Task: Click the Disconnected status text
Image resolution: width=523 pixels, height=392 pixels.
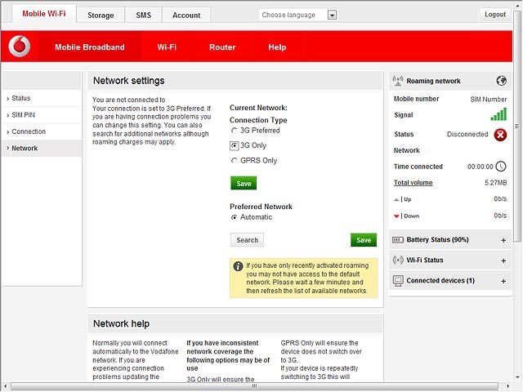Action: point(467,134)
